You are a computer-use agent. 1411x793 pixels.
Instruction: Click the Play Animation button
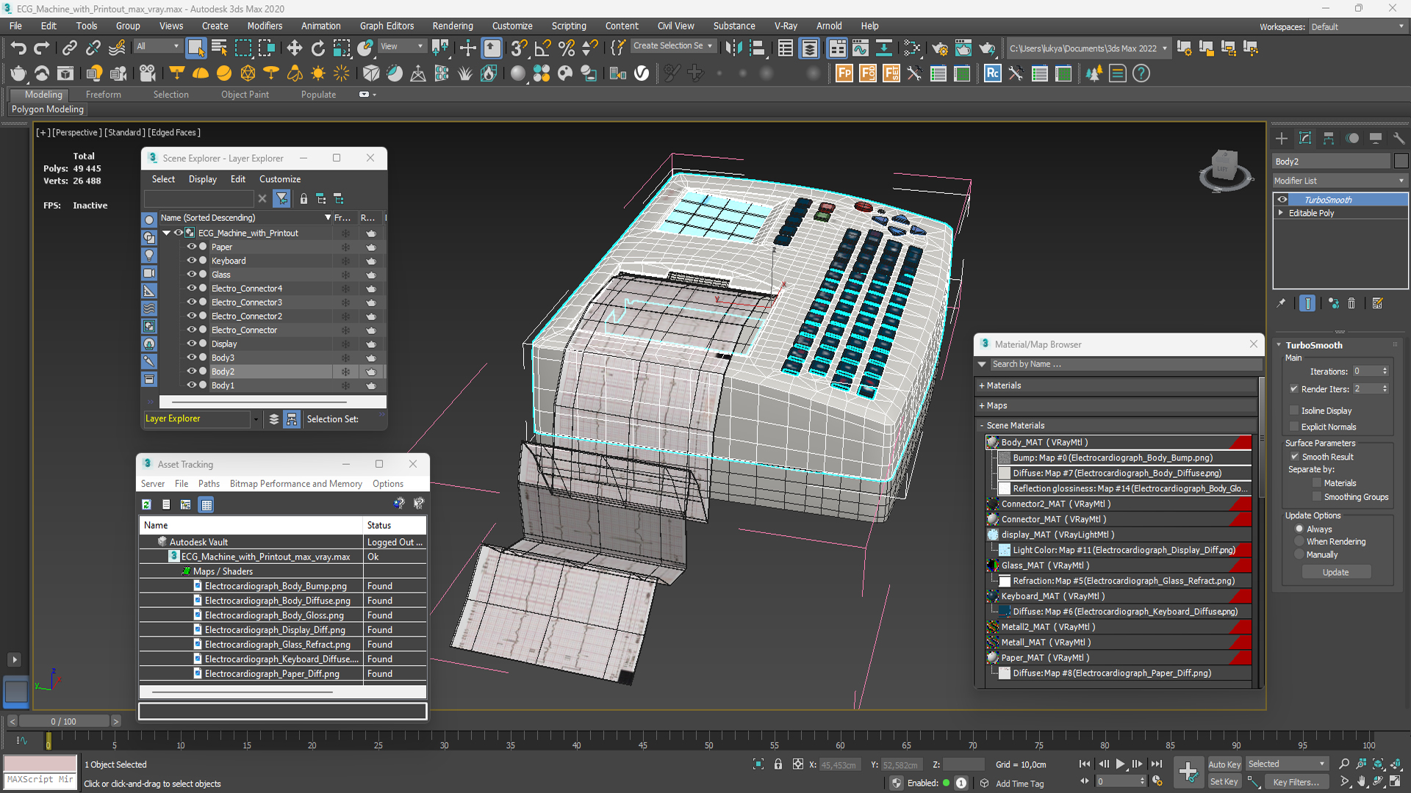1120,764
